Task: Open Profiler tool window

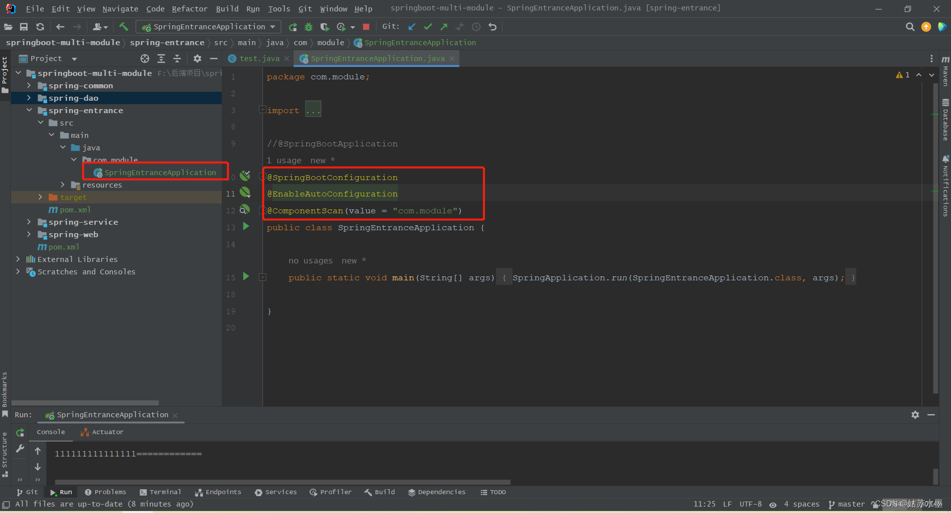Action: pos(330,492)
